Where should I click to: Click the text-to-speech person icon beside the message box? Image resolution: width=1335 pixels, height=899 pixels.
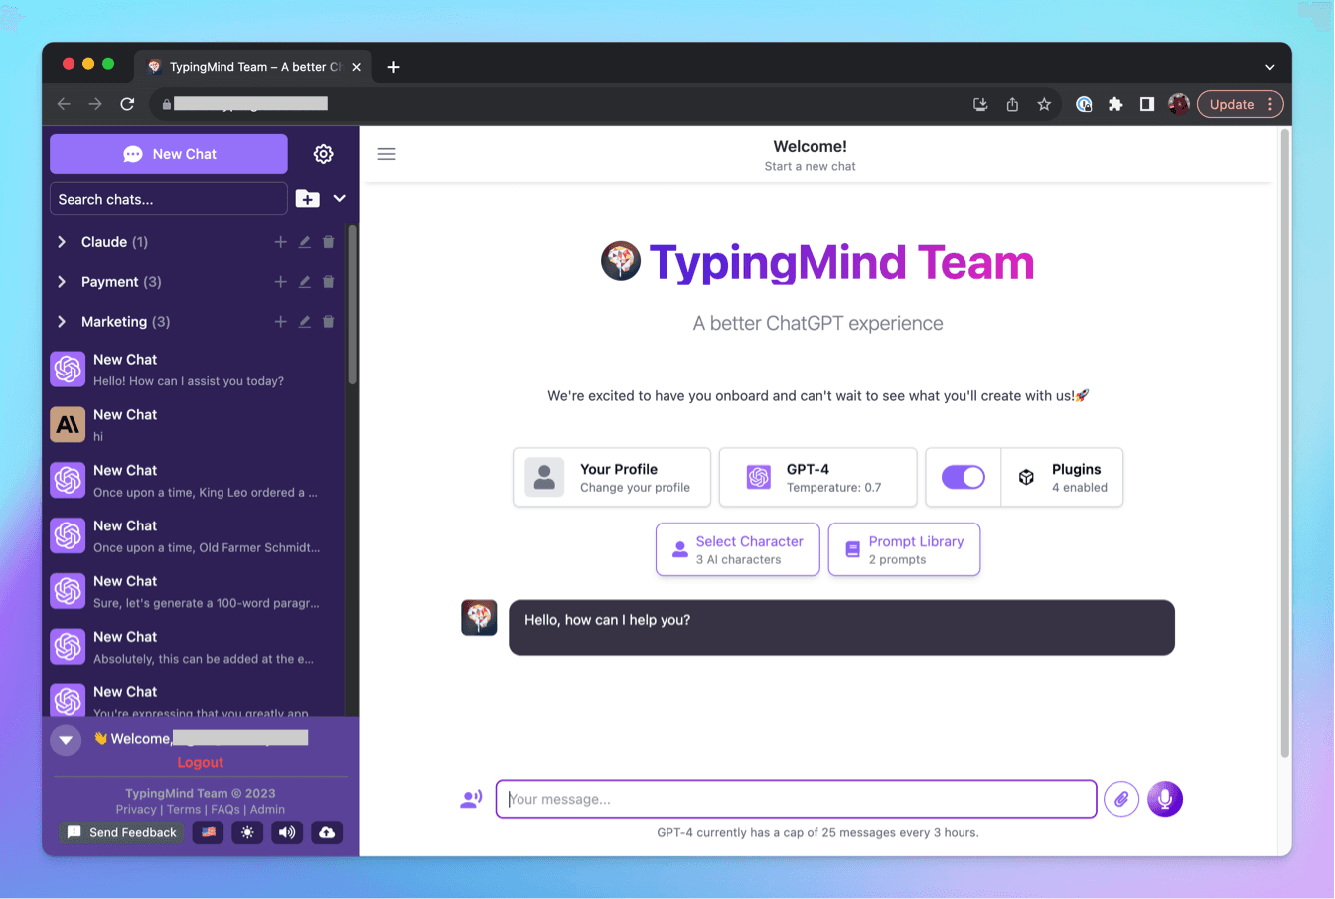pos(471,799)
